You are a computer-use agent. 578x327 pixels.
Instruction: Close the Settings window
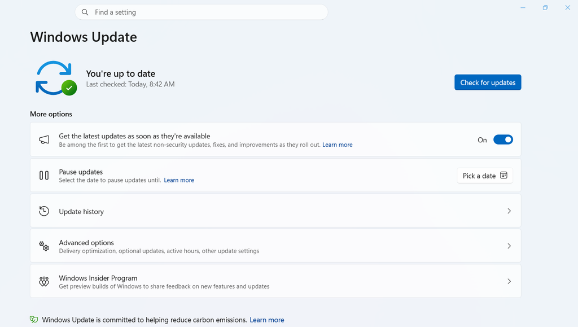568,8
